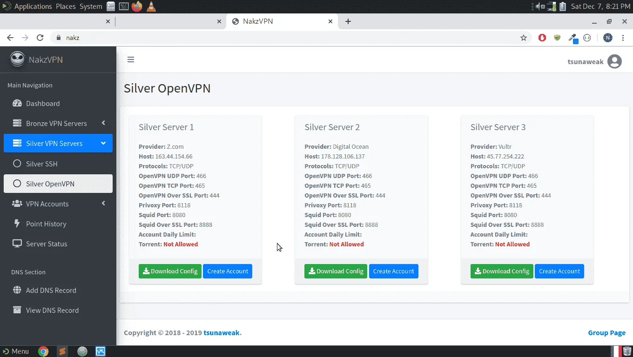Close the NakzVPN tab
Viewport: 633px width, 357px height.
tap(330, 21)
